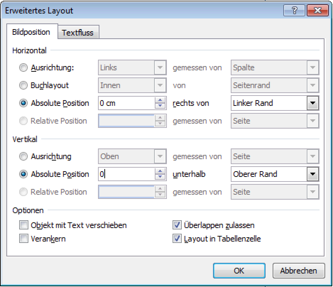Click the help question mark button
This screenshot has height=287, width=333.
click(294, 11)
